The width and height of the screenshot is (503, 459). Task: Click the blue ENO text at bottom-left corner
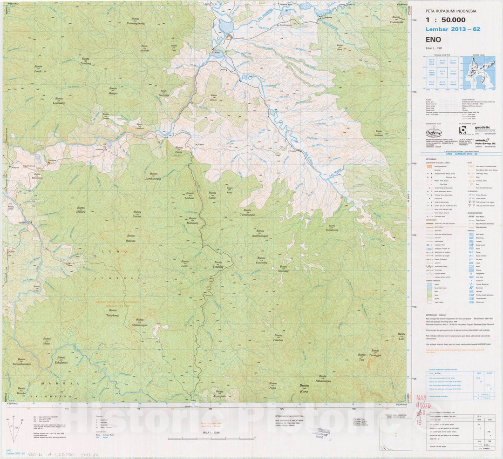[9, 450]
